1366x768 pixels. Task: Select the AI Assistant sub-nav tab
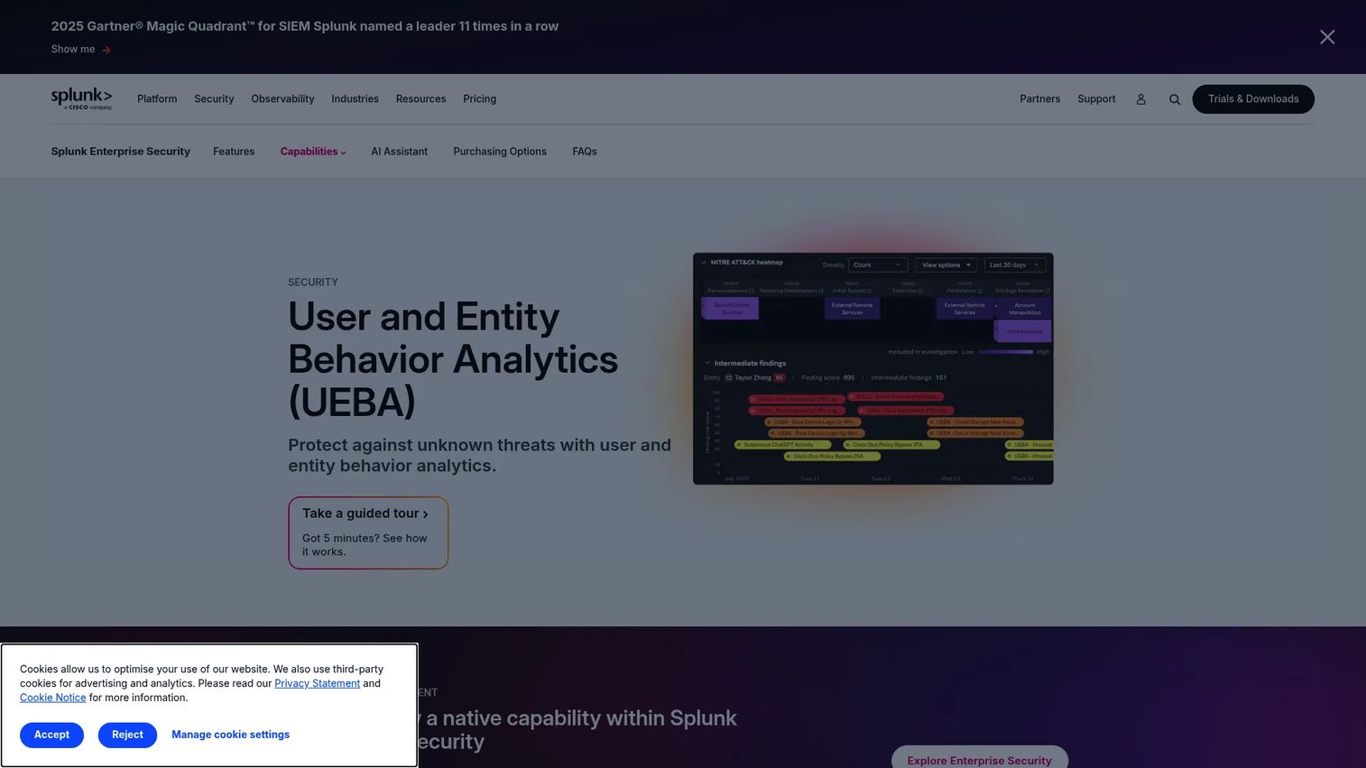click(399, 152)
